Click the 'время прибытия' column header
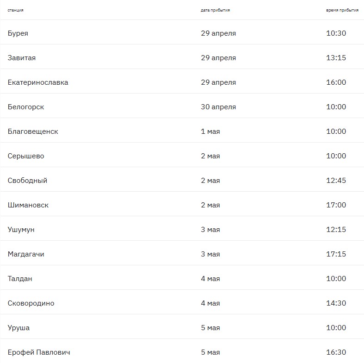 342,10
